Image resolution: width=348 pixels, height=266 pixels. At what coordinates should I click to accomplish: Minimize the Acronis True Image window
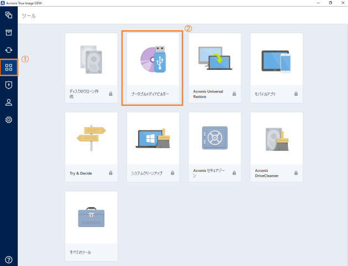(x=318, y=3)
